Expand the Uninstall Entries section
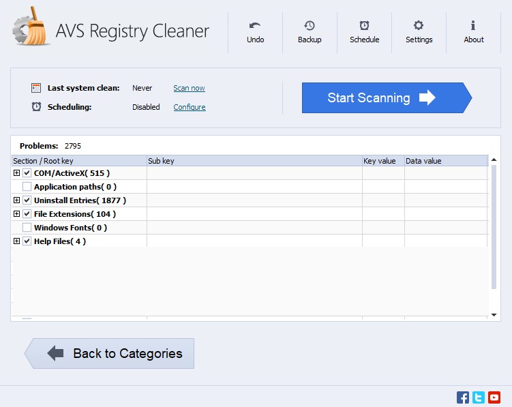The image size is (512, 407). click(16, 200)
